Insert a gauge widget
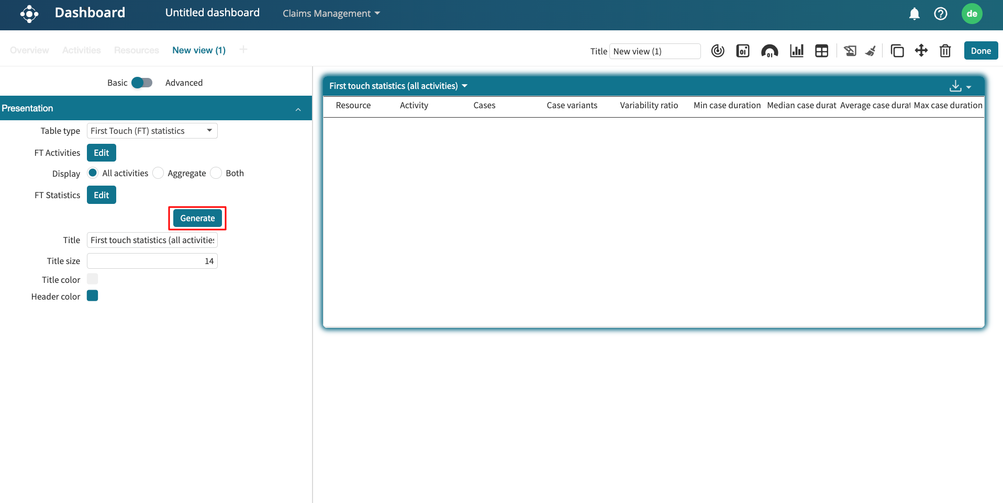The image size is (1003, 503). (769, 51)
